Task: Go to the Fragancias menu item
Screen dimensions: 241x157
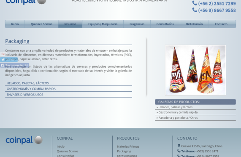Action: 137,24
